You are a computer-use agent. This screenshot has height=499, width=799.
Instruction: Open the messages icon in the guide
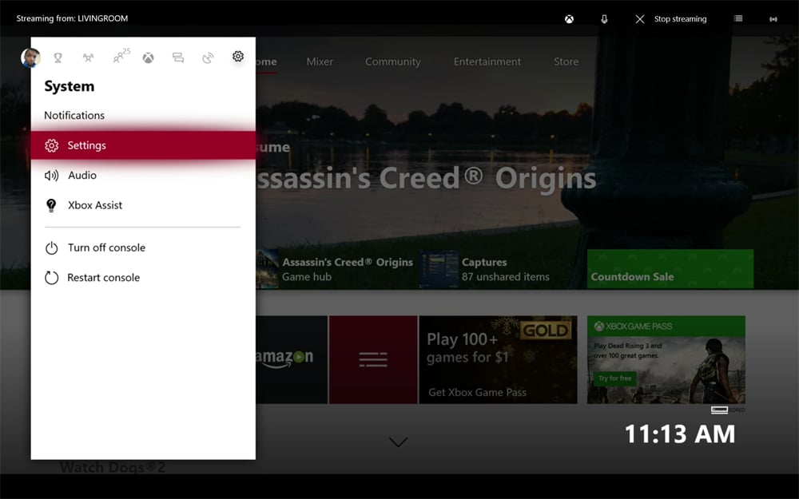(x=177, y=57)
